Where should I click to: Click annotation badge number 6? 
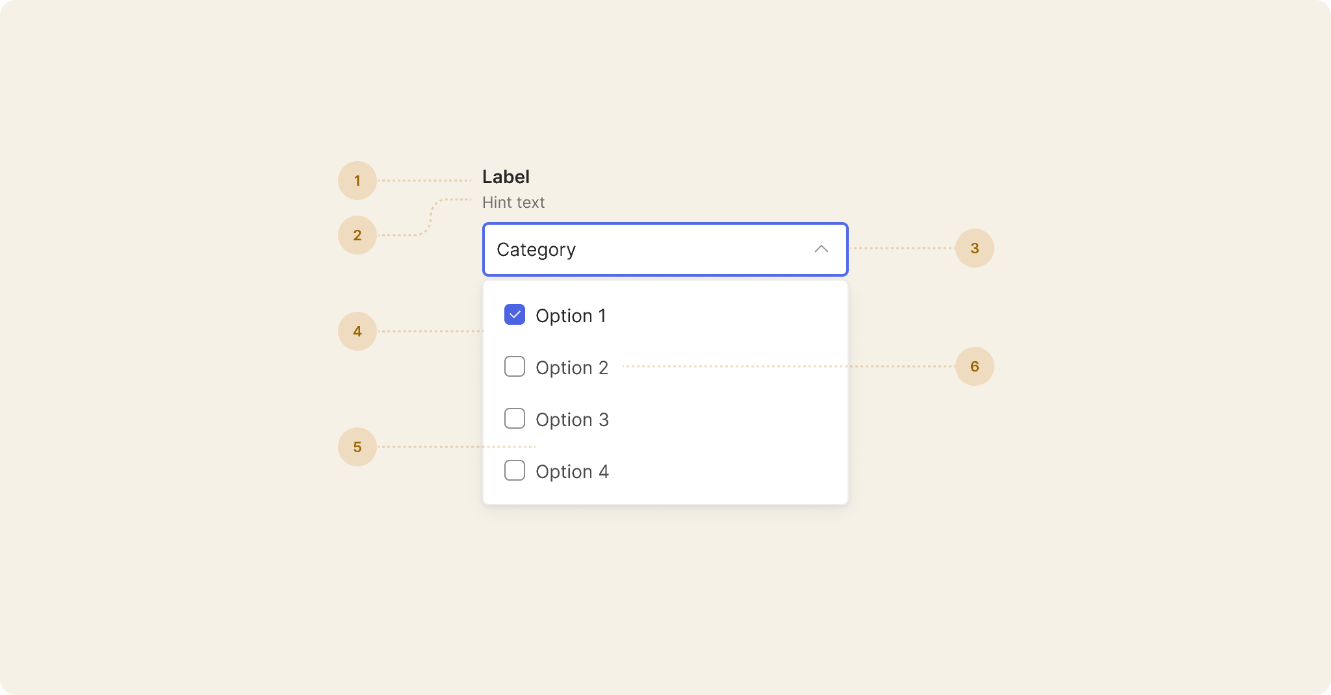tap(974, 366)
